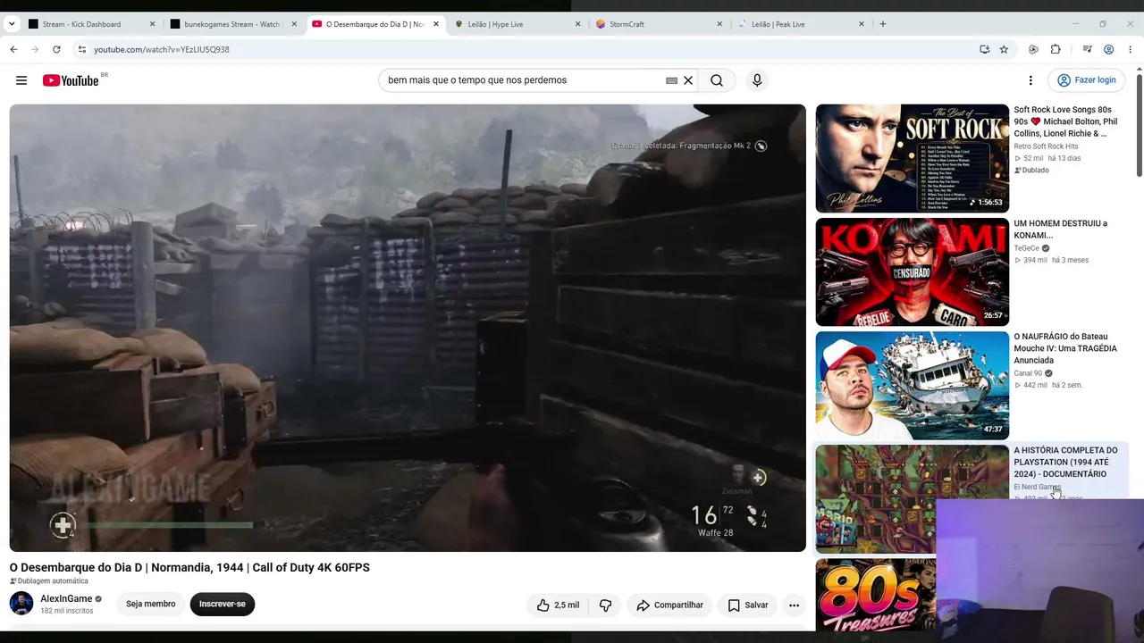
Task: Close the bunekogames Stream tab
Action: tap(294, 24)
